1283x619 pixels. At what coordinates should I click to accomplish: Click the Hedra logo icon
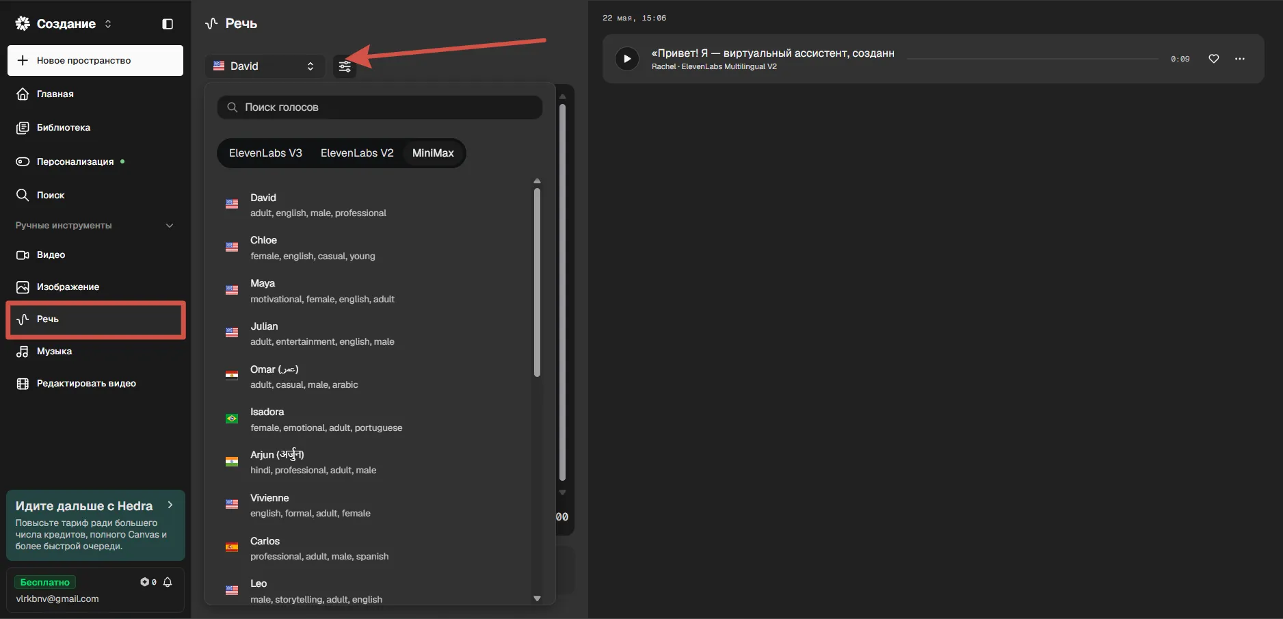coord(23,24)
